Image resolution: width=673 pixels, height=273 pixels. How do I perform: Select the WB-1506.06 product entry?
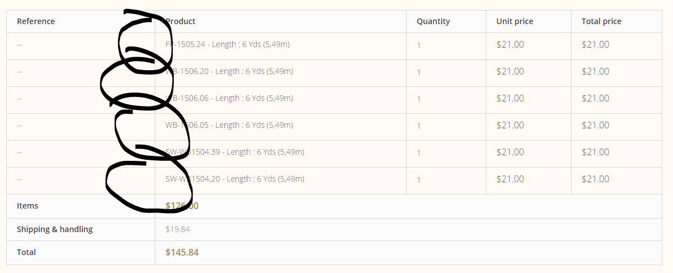(x=229, y=98)
